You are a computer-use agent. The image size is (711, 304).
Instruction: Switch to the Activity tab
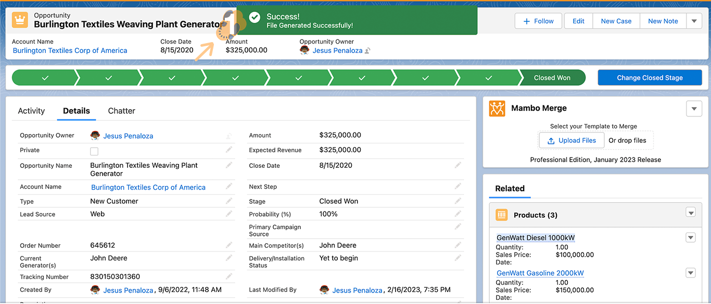pos(31,111)
